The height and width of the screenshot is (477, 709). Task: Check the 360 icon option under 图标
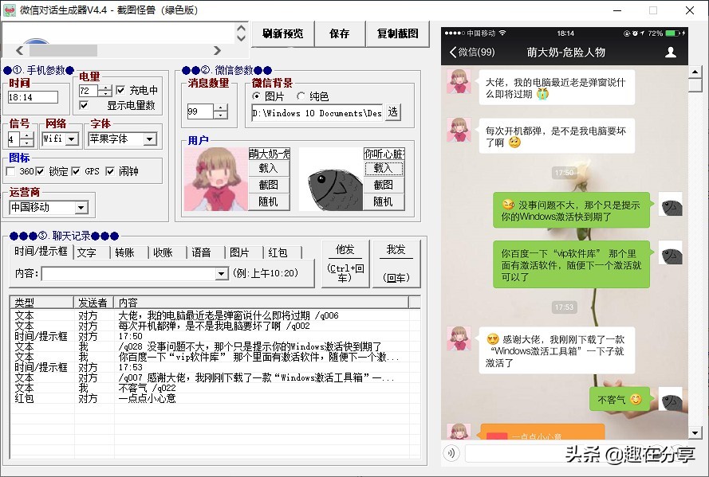(11, 171)
